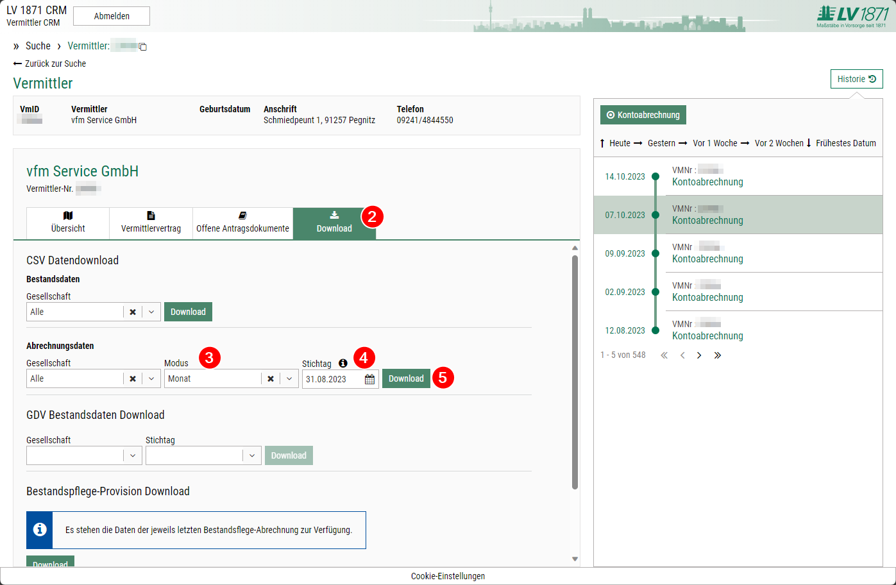Open the Vermittlervertrag tab
Image resolution: width=896 pixels, height=585 pixels.
click(x=151, y=223)
